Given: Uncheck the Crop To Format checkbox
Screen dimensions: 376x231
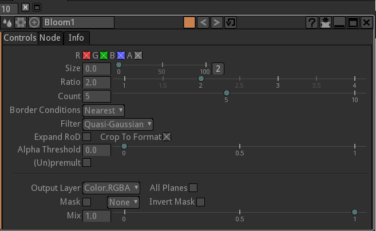Looking at the screenshot, I should coord(167,137).
